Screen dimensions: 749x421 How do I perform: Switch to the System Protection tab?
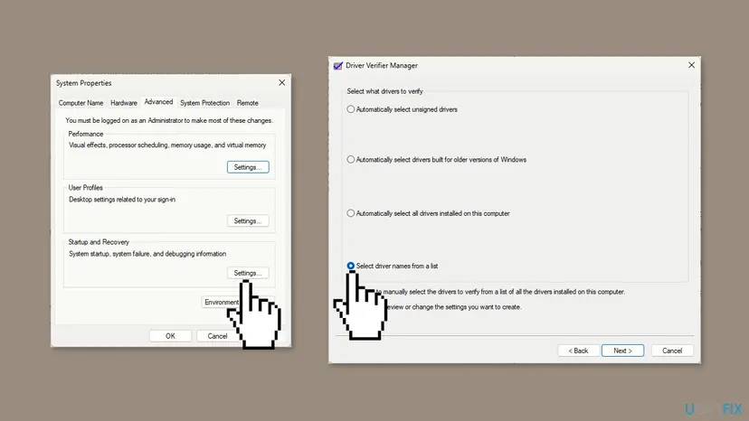[205, 103]
